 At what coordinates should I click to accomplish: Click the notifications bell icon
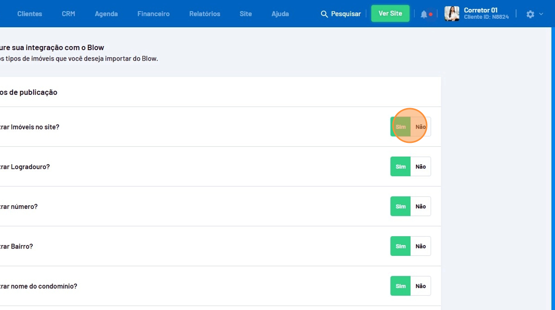pyautogui.click(x=424, y=14)
